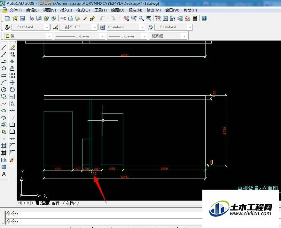Screen dimensions: 281x228
Task: Select the Mirror tool
Action: click(x=12, y=61)
